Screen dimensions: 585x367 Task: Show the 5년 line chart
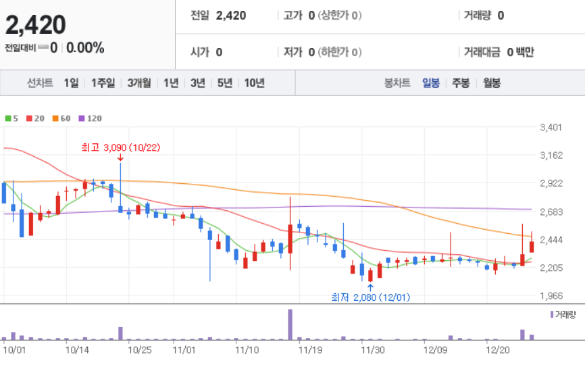[x=225, y=83]
